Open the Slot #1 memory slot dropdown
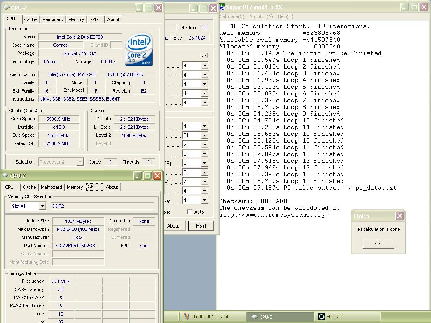Image resolution: width=431 pixels, height=323 pixels. click(43, 206)
